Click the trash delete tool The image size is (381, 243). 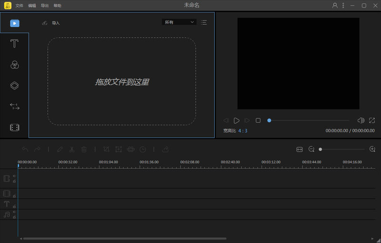(84, 149)
